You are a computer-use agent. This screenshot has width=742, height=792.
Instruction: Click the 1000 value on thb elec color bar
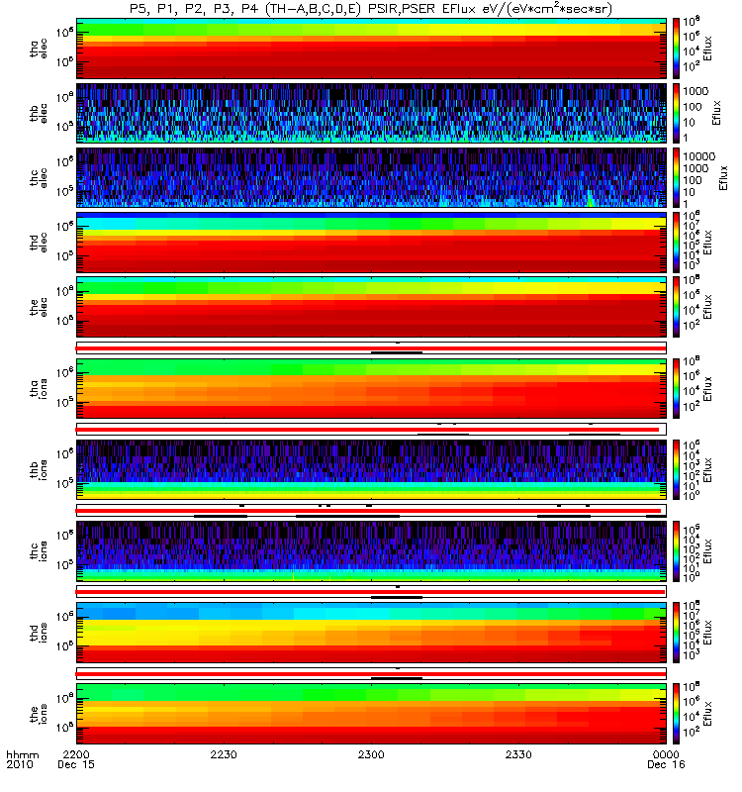pos(696,91)
